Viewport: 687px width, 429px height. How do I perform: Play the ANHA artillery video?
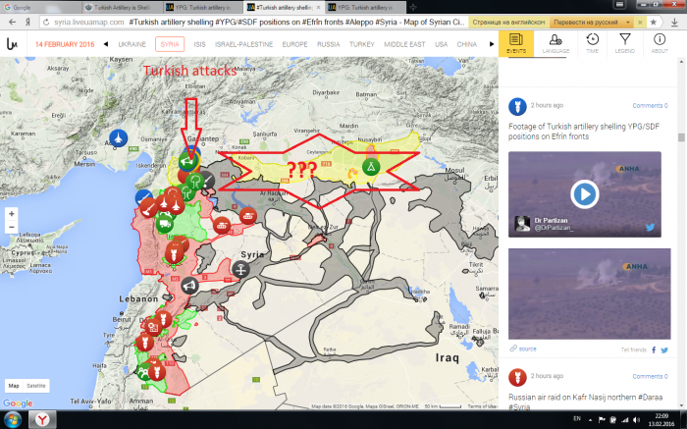tap(585, 193)
